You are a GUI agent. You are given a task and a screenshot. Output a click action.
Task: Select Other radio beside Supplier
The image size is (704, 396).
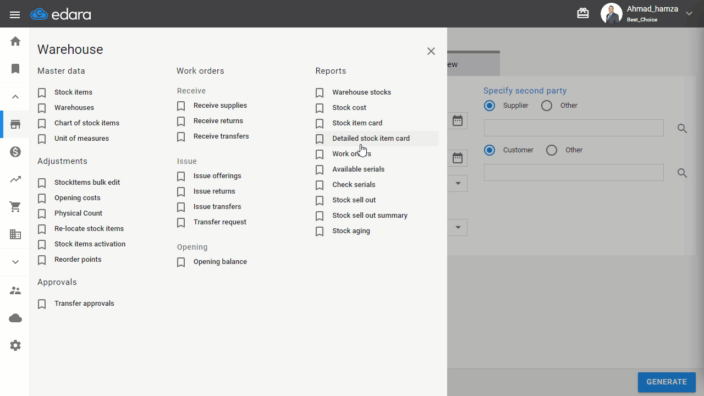[547, 106]
